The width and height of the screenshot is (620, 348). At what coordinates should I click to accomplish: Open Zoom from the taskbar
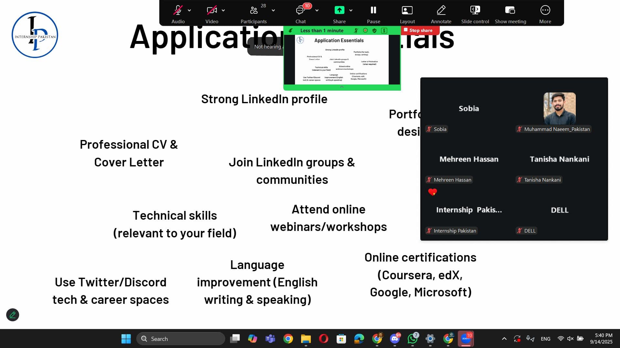(x=466, y=339)
